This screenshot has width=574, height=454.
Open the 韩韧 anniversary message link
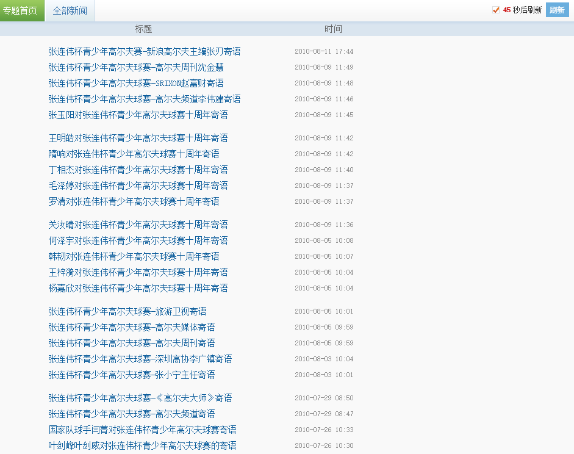[134, 256]
